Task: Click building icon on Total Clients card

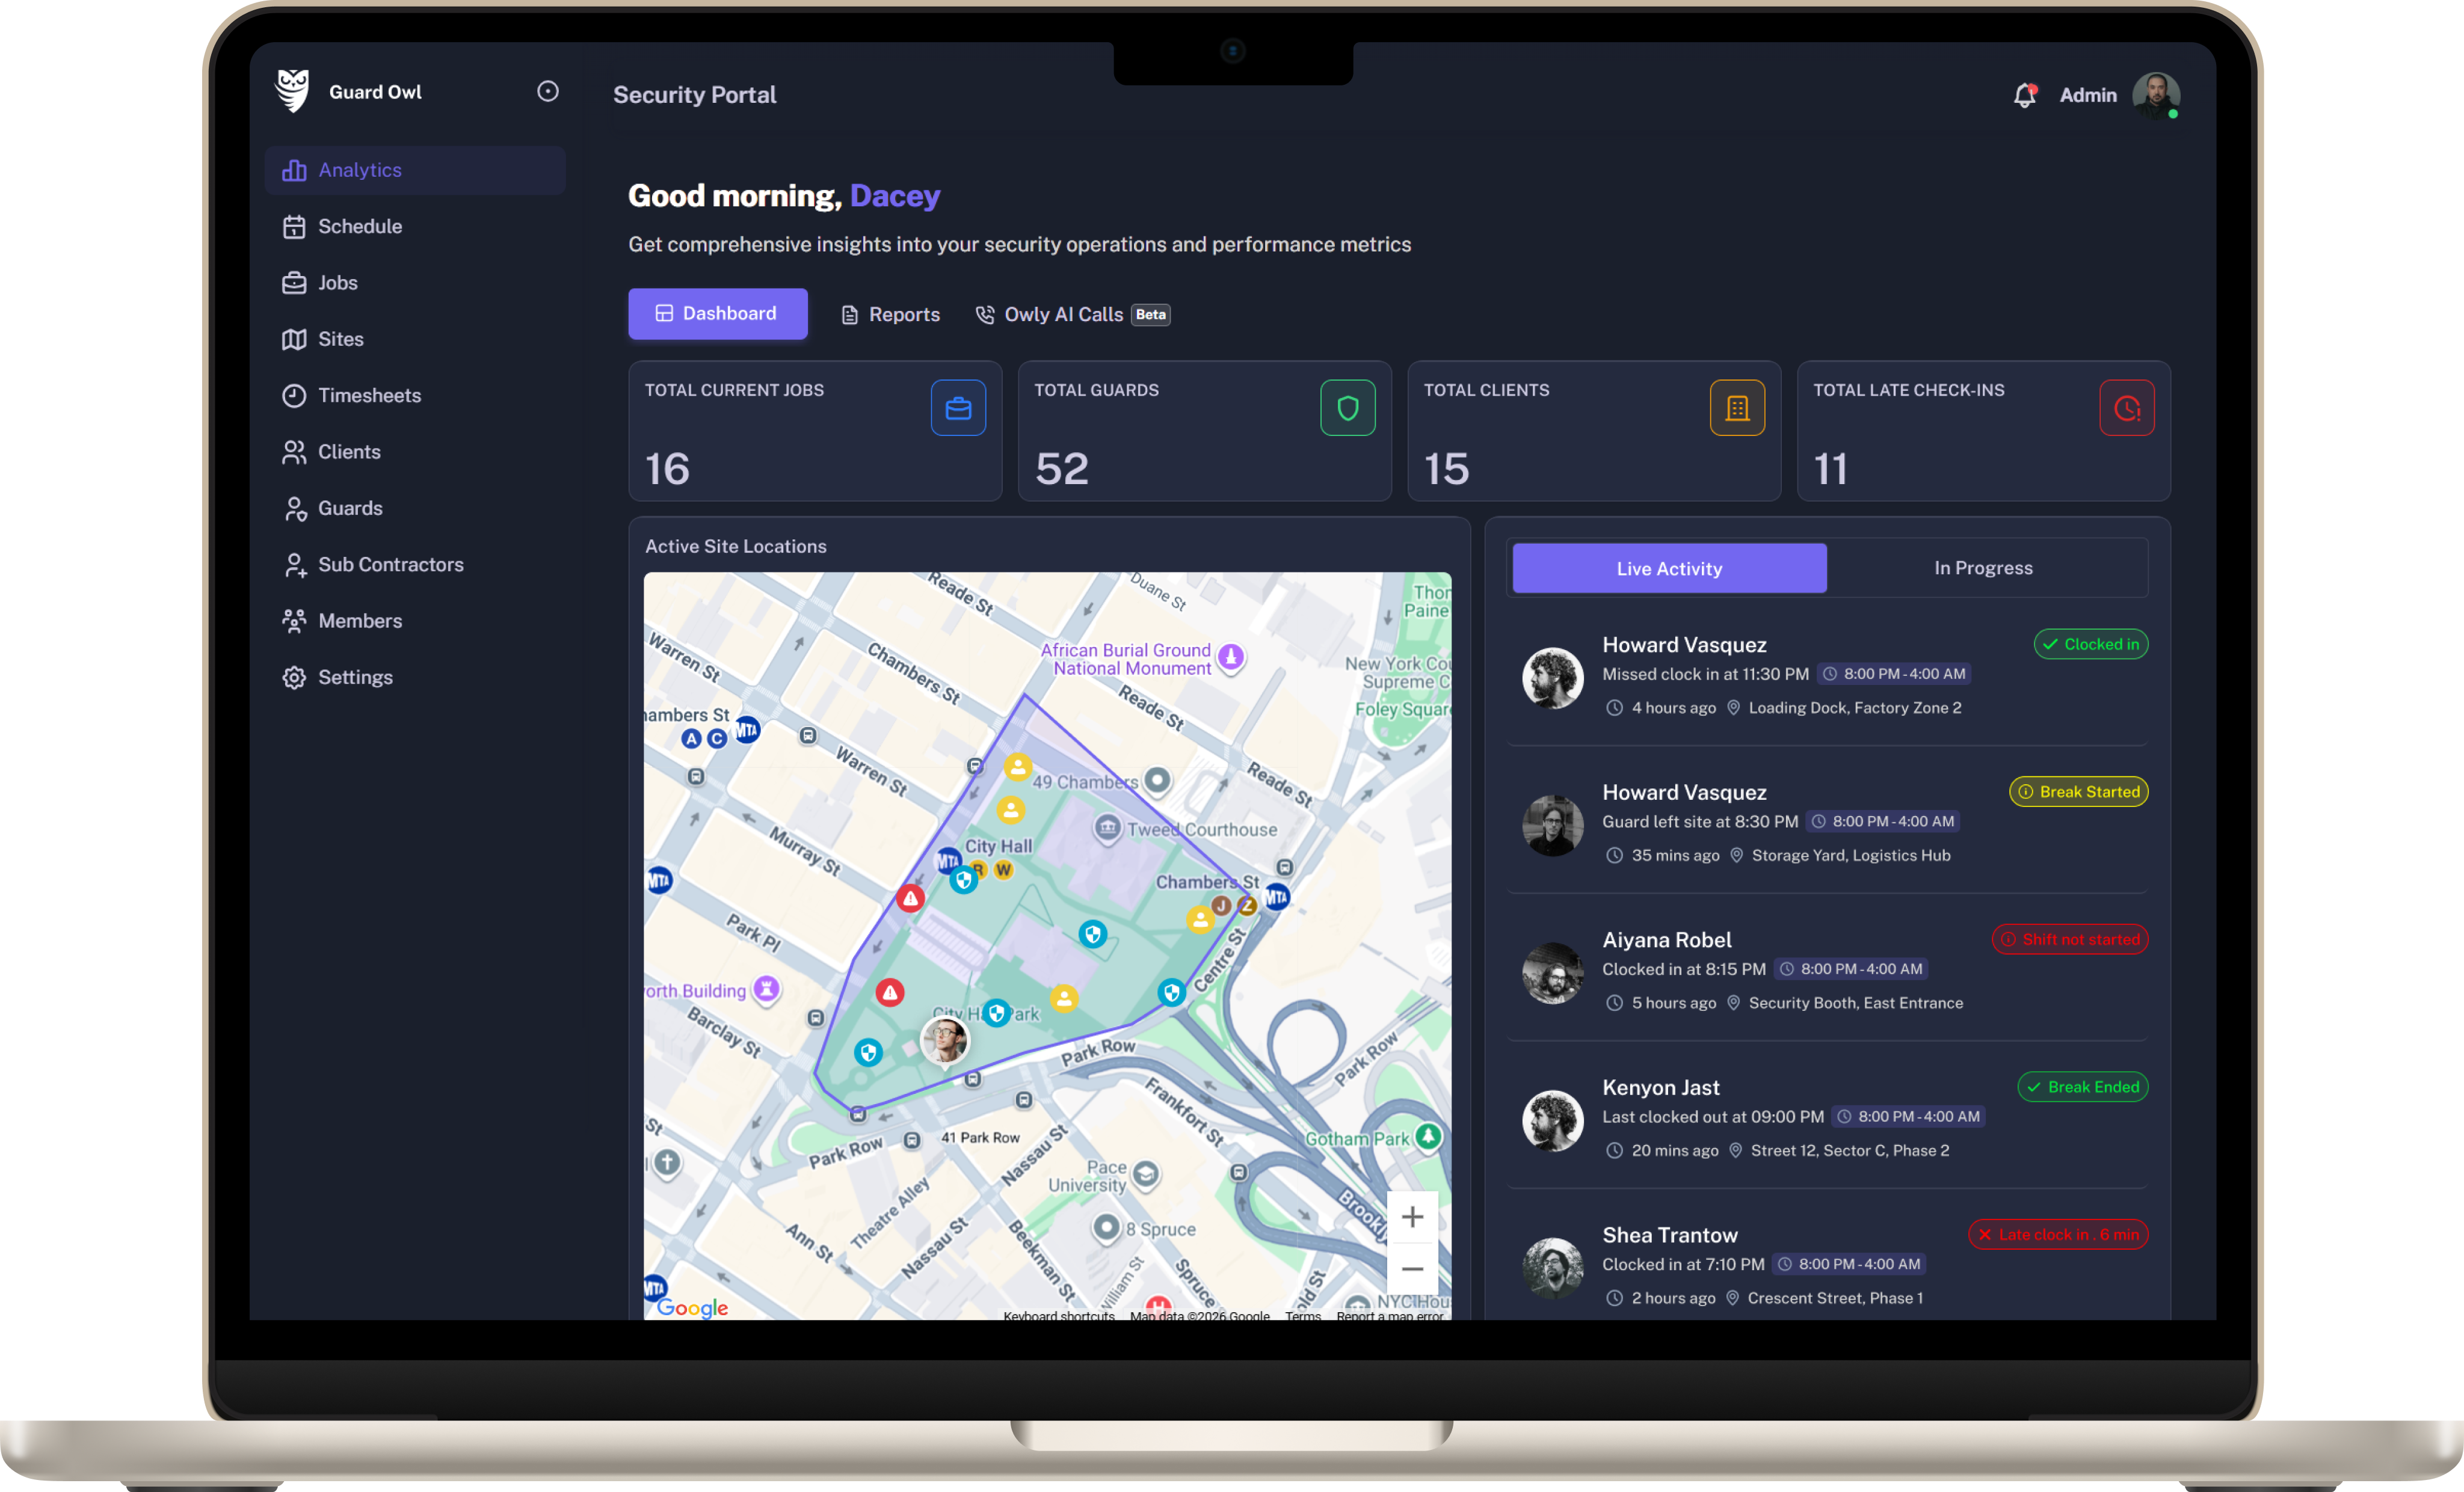Action: coord(1737,408)
